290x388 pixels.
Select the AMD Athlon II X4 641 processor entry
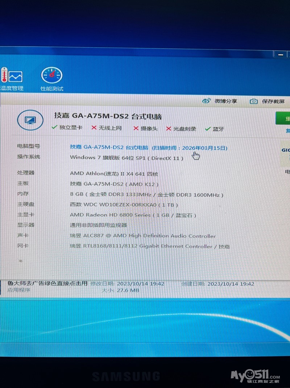[114, 174]
